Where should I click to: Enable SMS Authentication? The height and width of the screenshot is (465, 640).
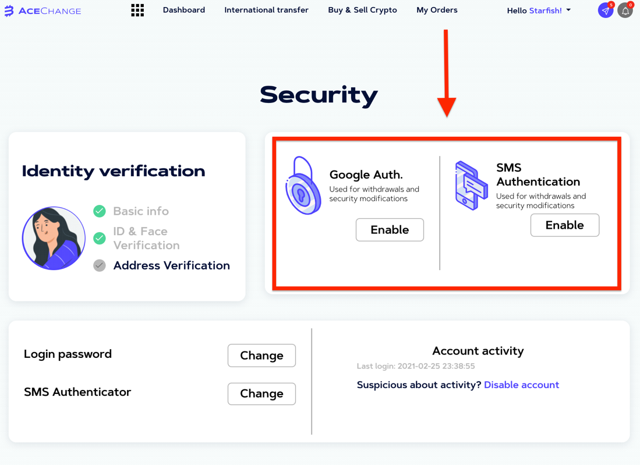tap(565, 225)
